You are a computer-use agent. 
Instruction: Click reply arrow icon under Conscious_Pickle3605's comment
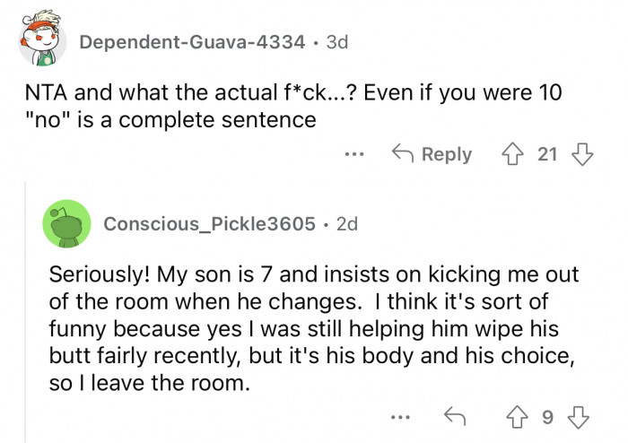(457, 415)
